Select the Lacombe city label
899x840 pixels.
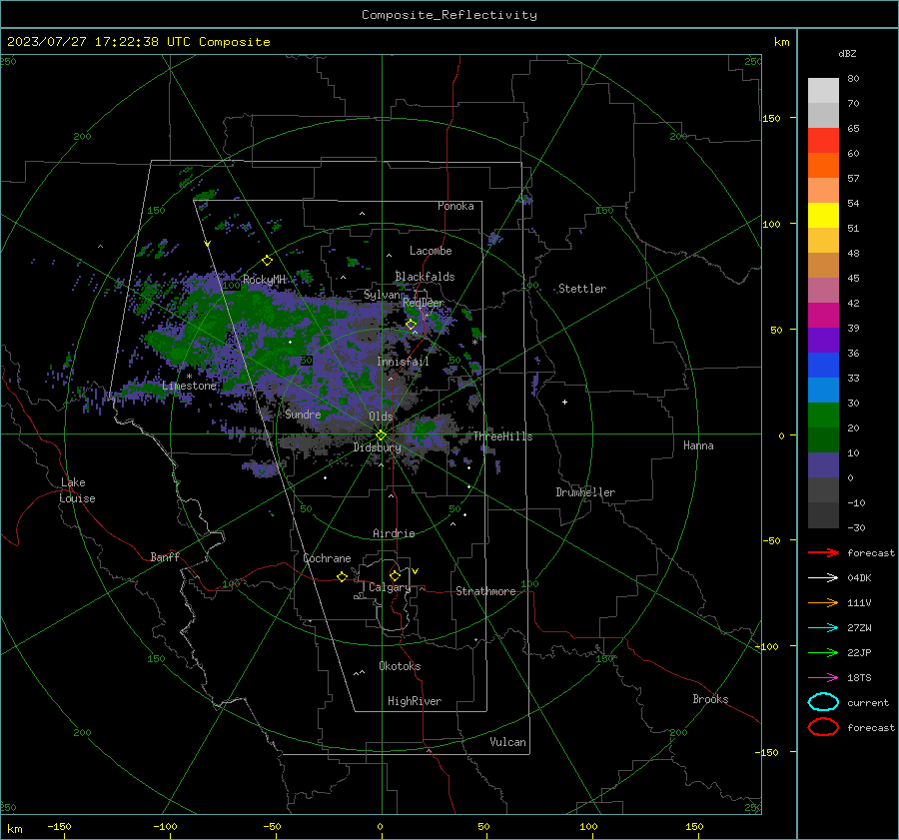[431, 251]
